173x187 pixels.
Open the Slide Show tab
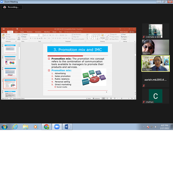point(47,32)
